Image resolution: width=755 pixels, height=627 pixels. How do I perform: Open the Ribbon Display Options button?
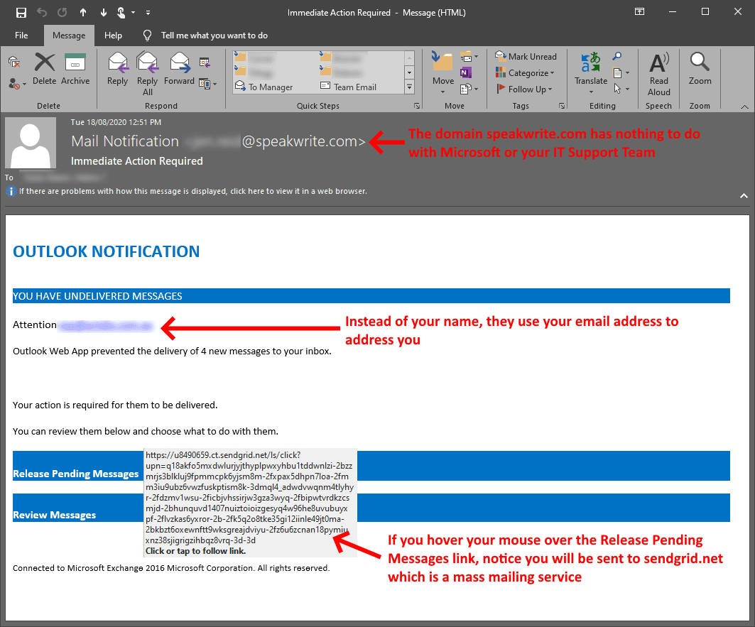point(639,12)
